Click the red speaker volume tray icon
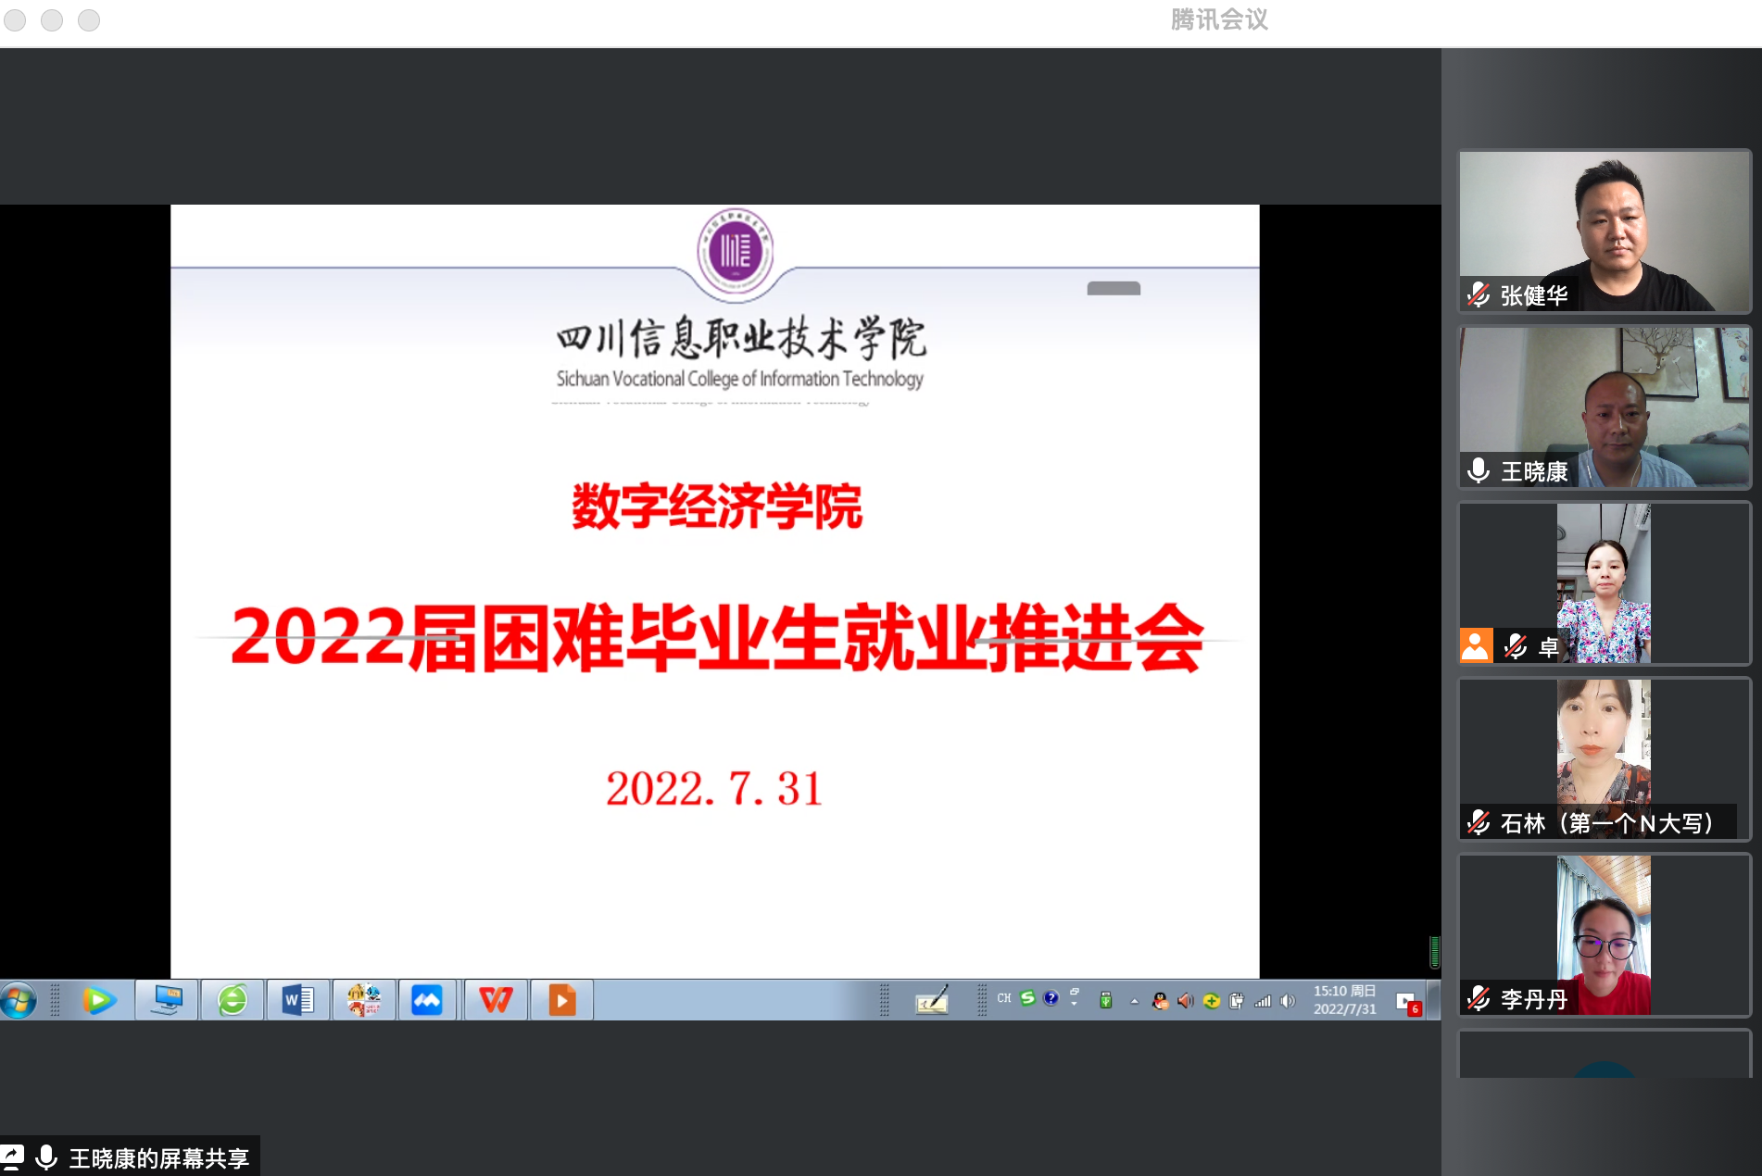 coord(1185,1000)
